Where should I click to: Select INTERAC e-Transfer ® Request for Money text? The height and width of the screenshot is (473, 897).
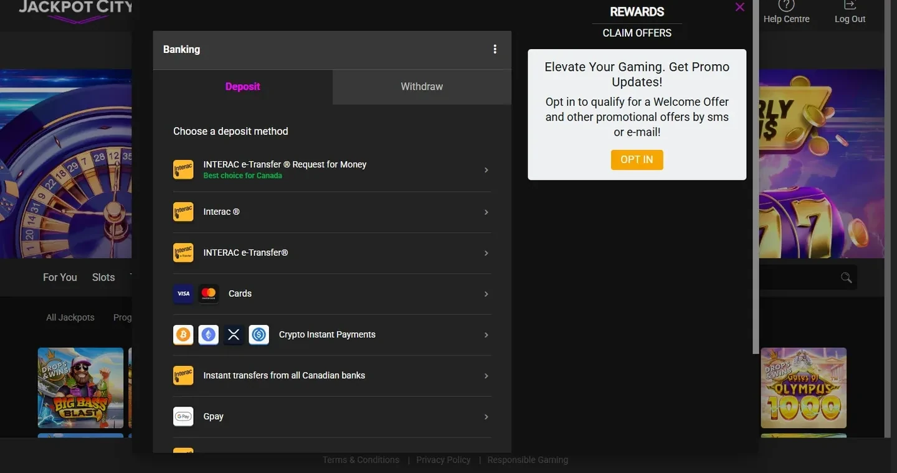pos(285,164)
